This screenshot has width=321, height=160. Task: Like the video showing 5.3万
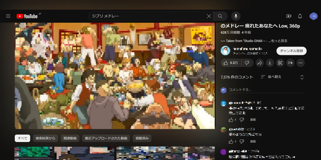pos(231,63)
